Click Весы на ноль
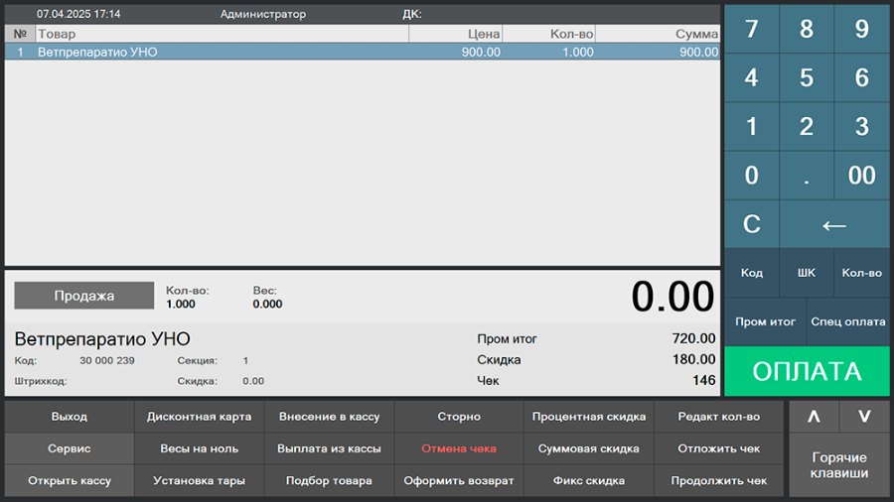The image size is (894, 502). pyautogui.click(x=199, y=448)
